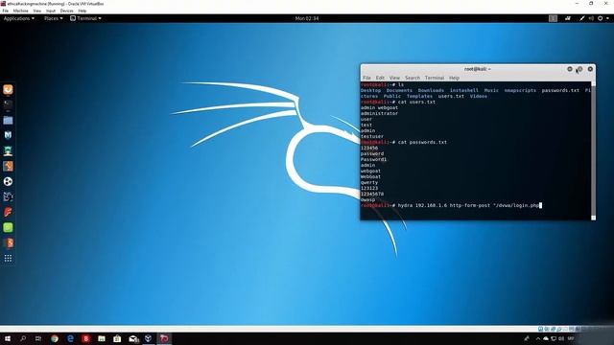The image size is (614, 345).
Task: Open the orange S icon in Kali dock
Action: (x=8, y=242)
